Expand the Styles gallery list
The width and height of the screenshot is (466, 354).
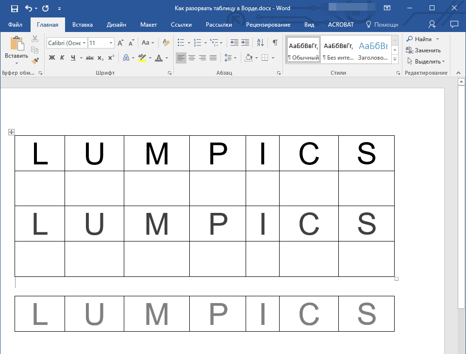[x=395, y=60]
